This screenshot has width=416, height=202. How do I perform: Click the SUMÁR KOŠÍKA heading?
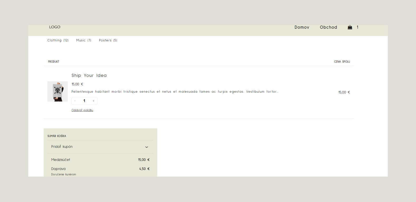click(57, 136)
